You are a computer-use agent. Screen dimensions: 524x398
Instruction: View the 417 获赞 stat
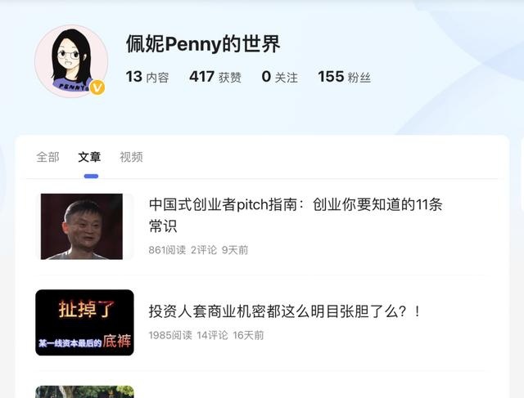coord(215,77)
